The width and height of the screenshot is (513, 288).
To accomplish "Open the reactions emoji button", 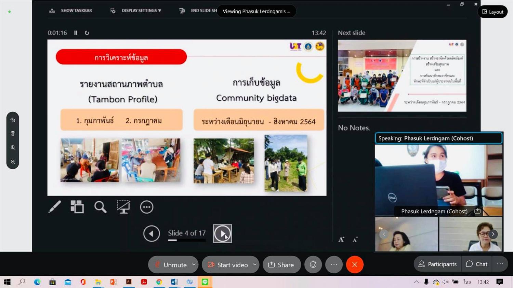I will [x=313, y=264].
